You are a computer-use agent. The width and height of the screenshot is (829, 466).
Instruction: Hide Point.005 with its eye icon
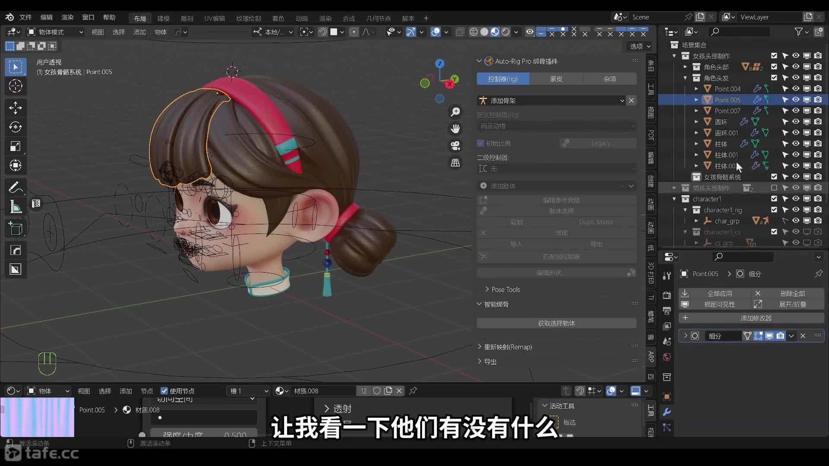[x=796, y=100]
